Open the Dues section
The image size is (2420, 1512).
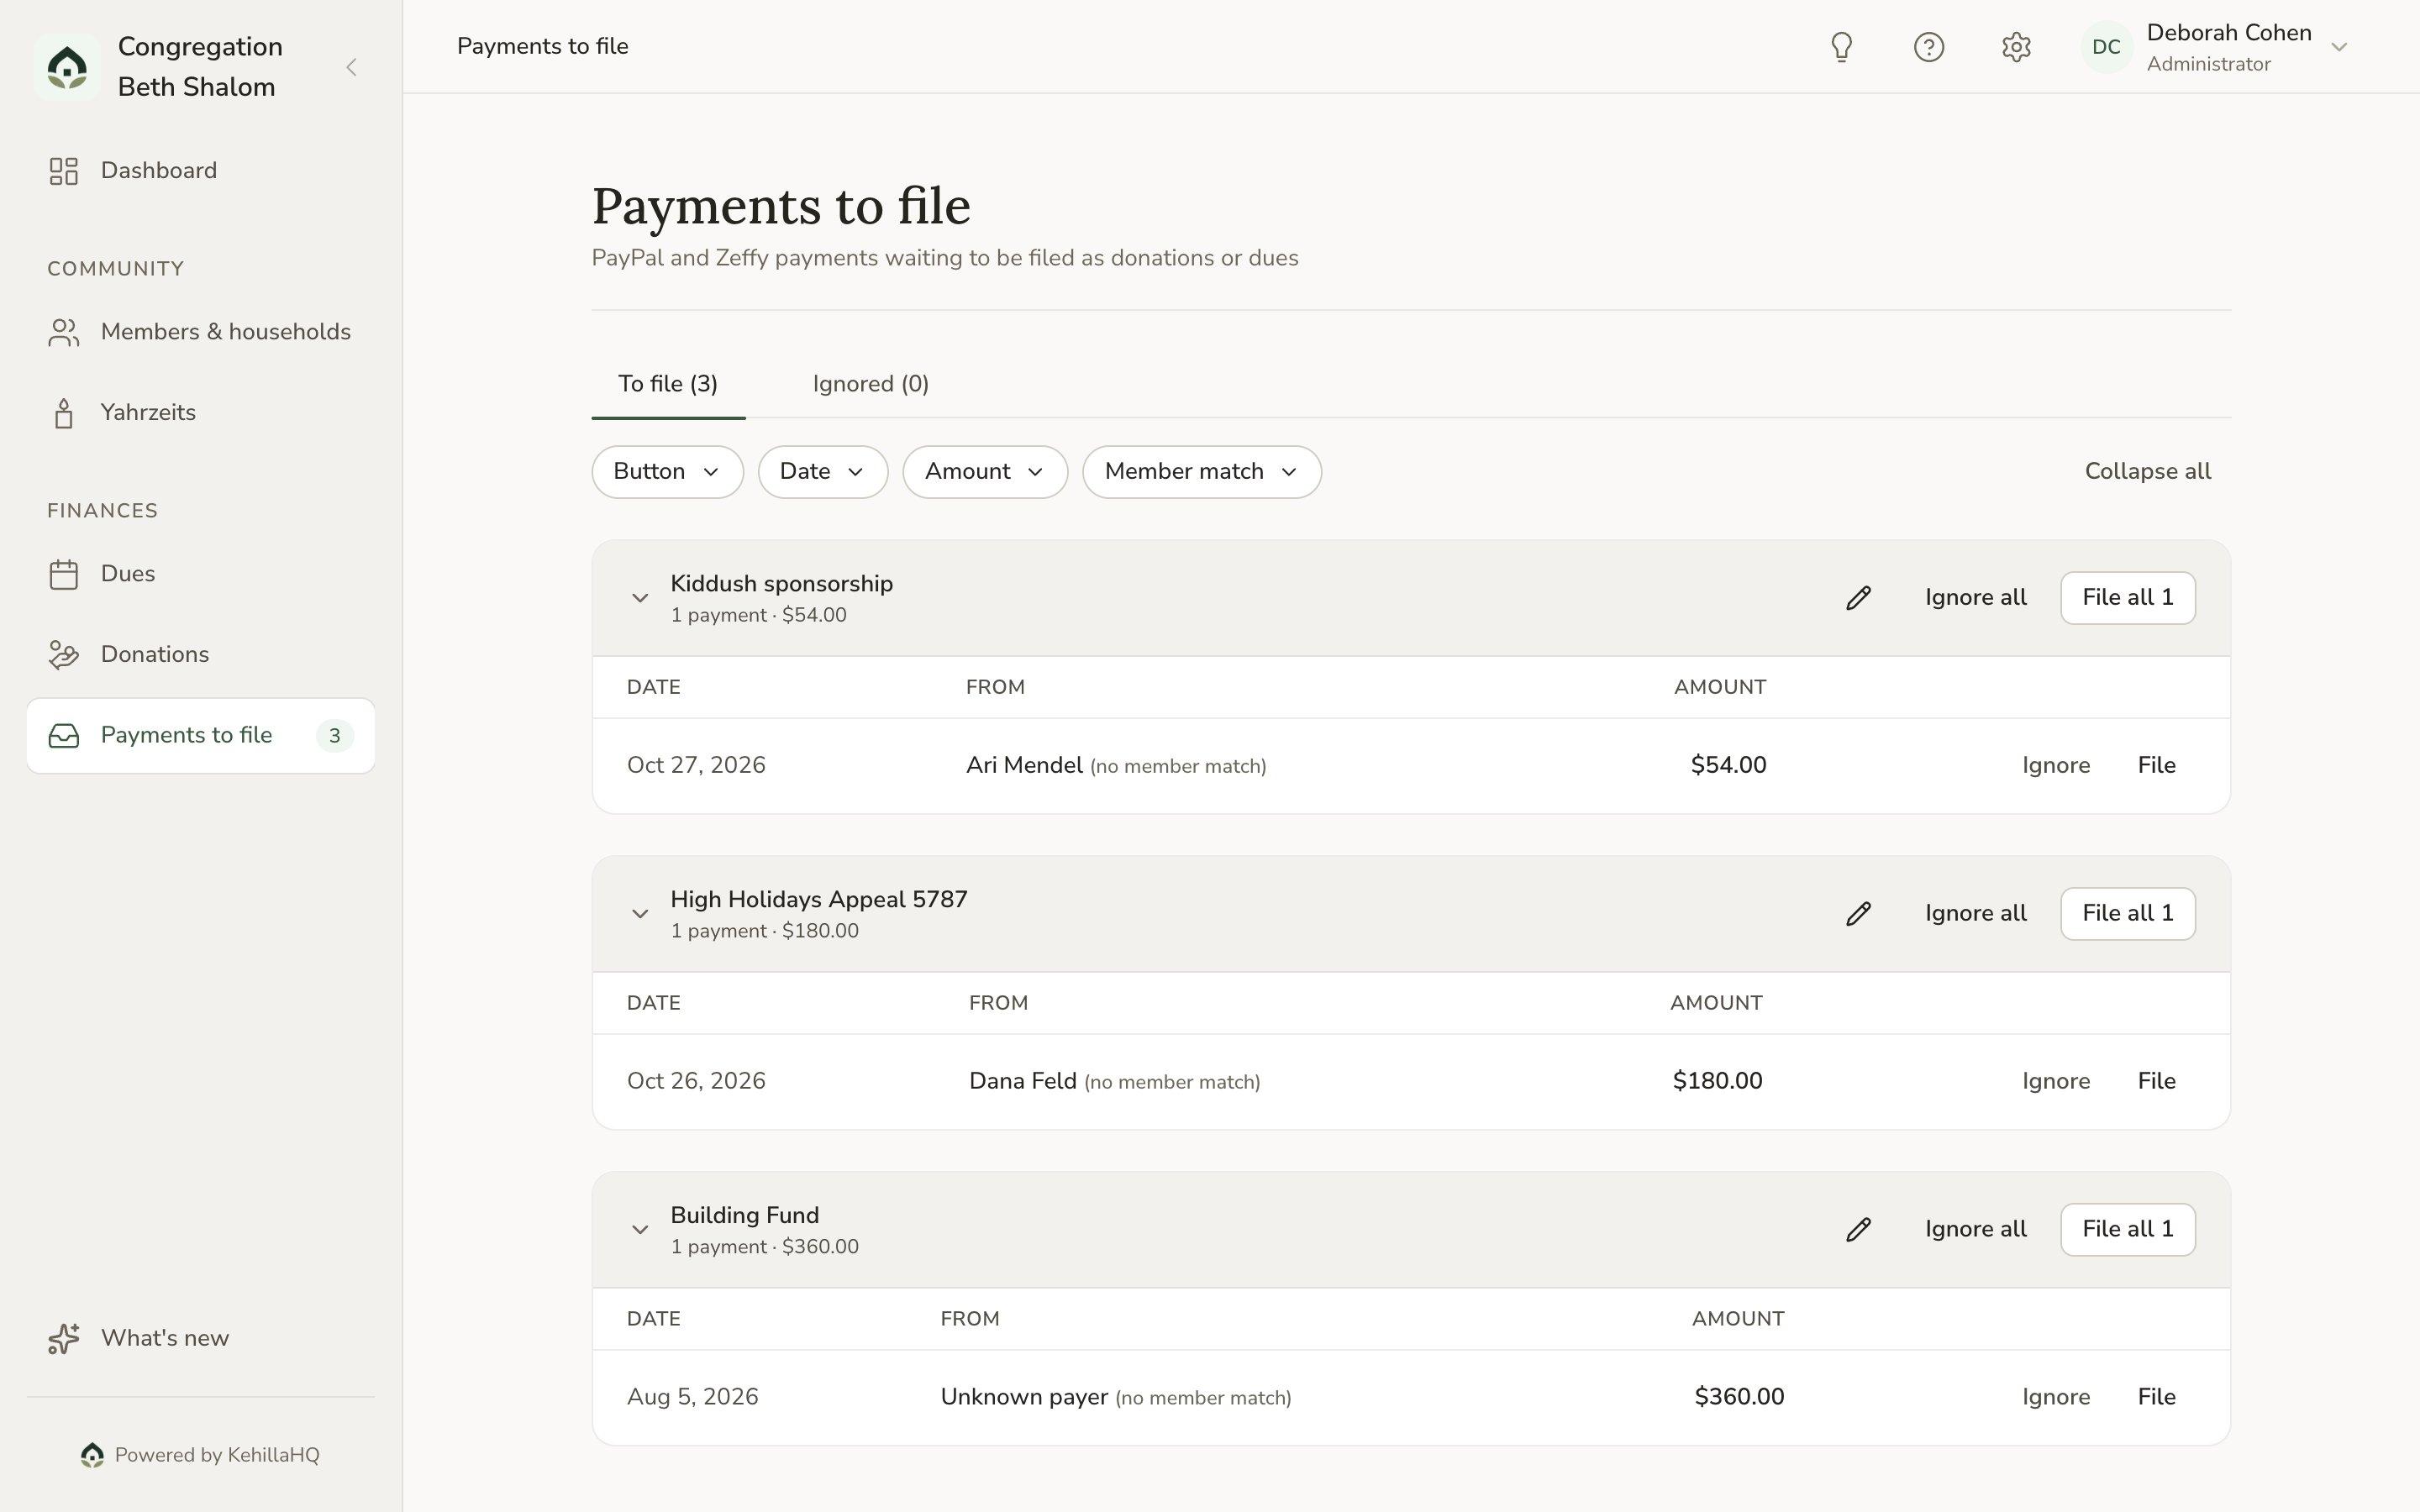200,574
